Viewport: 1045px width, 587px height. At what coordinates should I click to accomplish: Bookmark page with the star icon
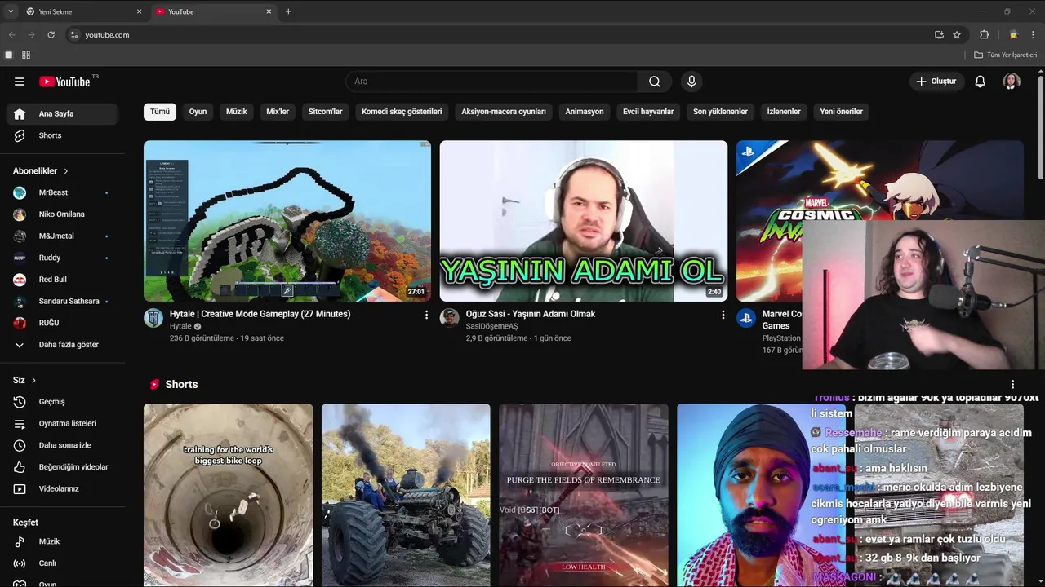point(957,35)
